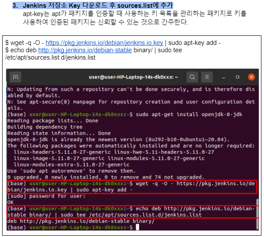Click 'linux-headers-5.11.0-27-generic' text

pyautogui.click(x=62, y=152)
